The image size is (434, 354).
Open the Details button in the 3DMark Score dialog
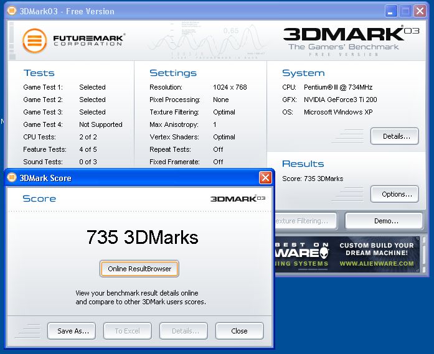pyautogui.click(x=184, y=331)
